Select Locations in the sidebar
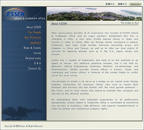 35,43
